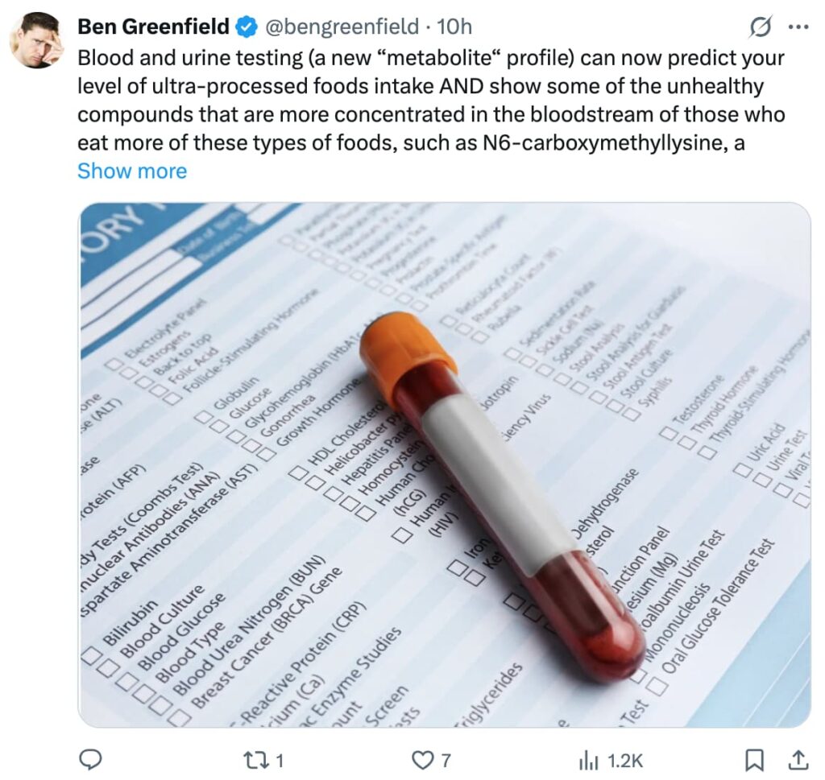Image resolution: width=825 pixels, height=780 pixels.
Task: Click the blue verified badge
Action: click(245, 27)
